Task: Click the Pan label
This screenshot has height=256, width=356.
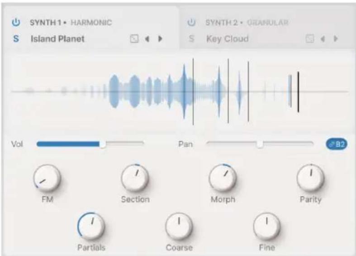Action: pyautogui.click(x=185, y=144)
